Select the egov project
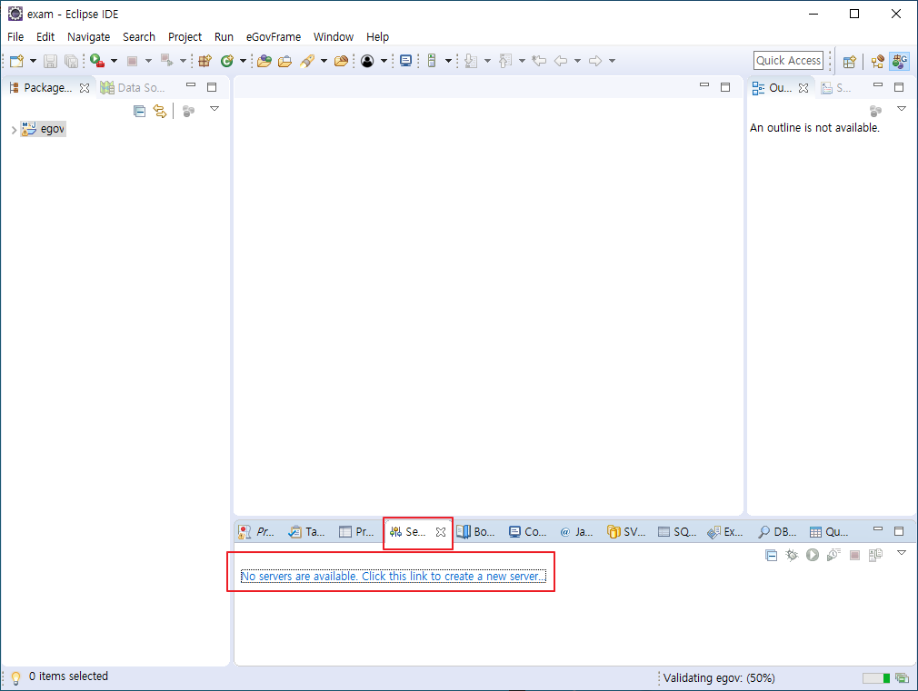Image resolution: width=918 pixels, height=691 pixels. pos(44,129)
